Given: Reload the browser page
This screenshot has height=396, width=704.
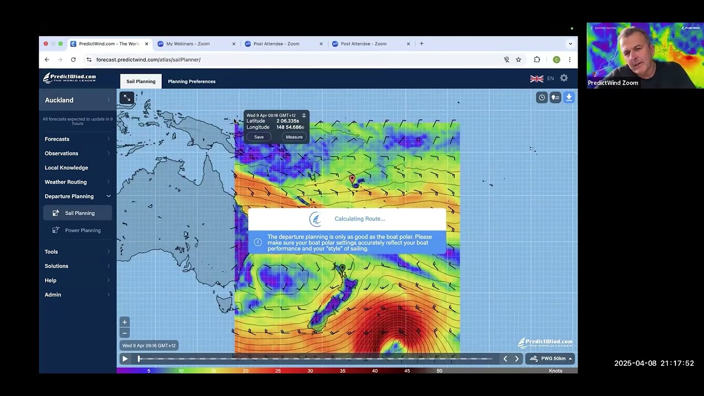Looking at the screenshot, I should (x=73, y=59).
